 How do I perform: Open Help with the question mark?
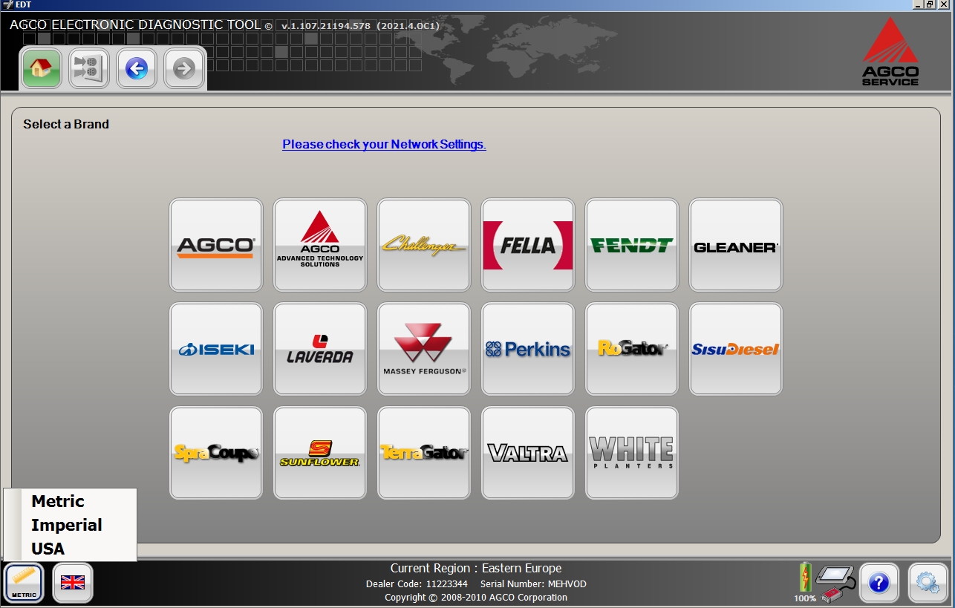(879, 583)
